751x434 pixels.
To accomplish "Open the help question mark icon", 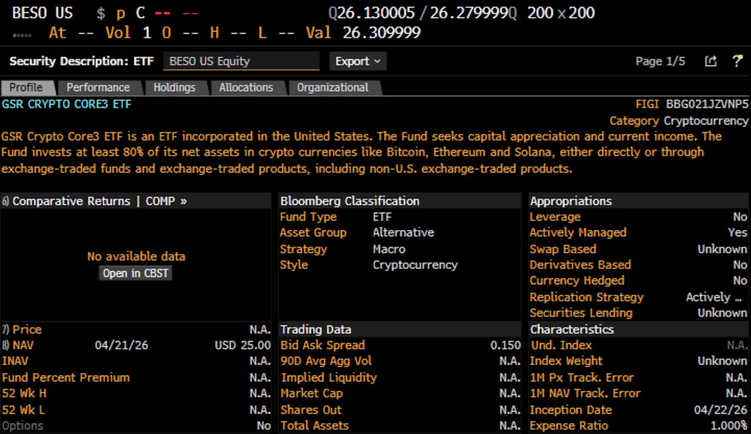I will [737, 61].
